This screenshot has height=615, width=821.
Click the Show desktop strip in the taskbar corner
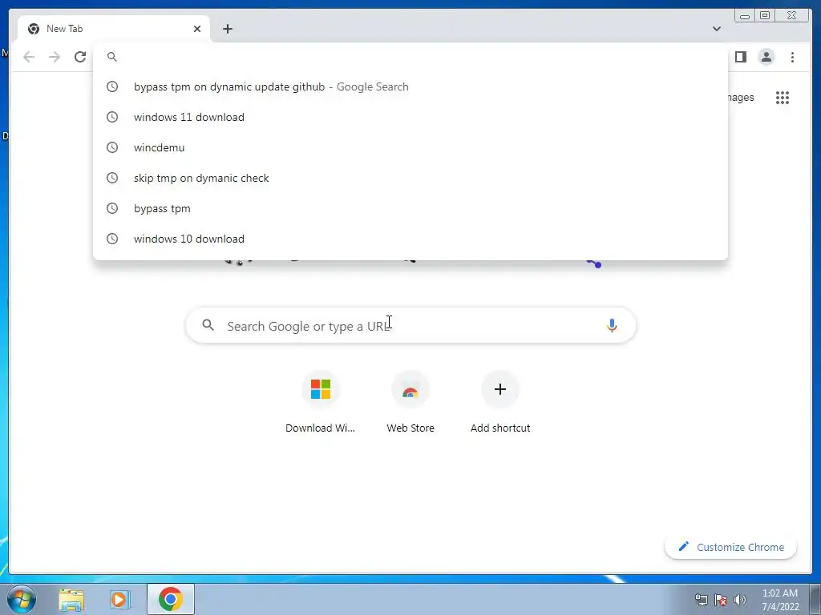click(815, 599)
